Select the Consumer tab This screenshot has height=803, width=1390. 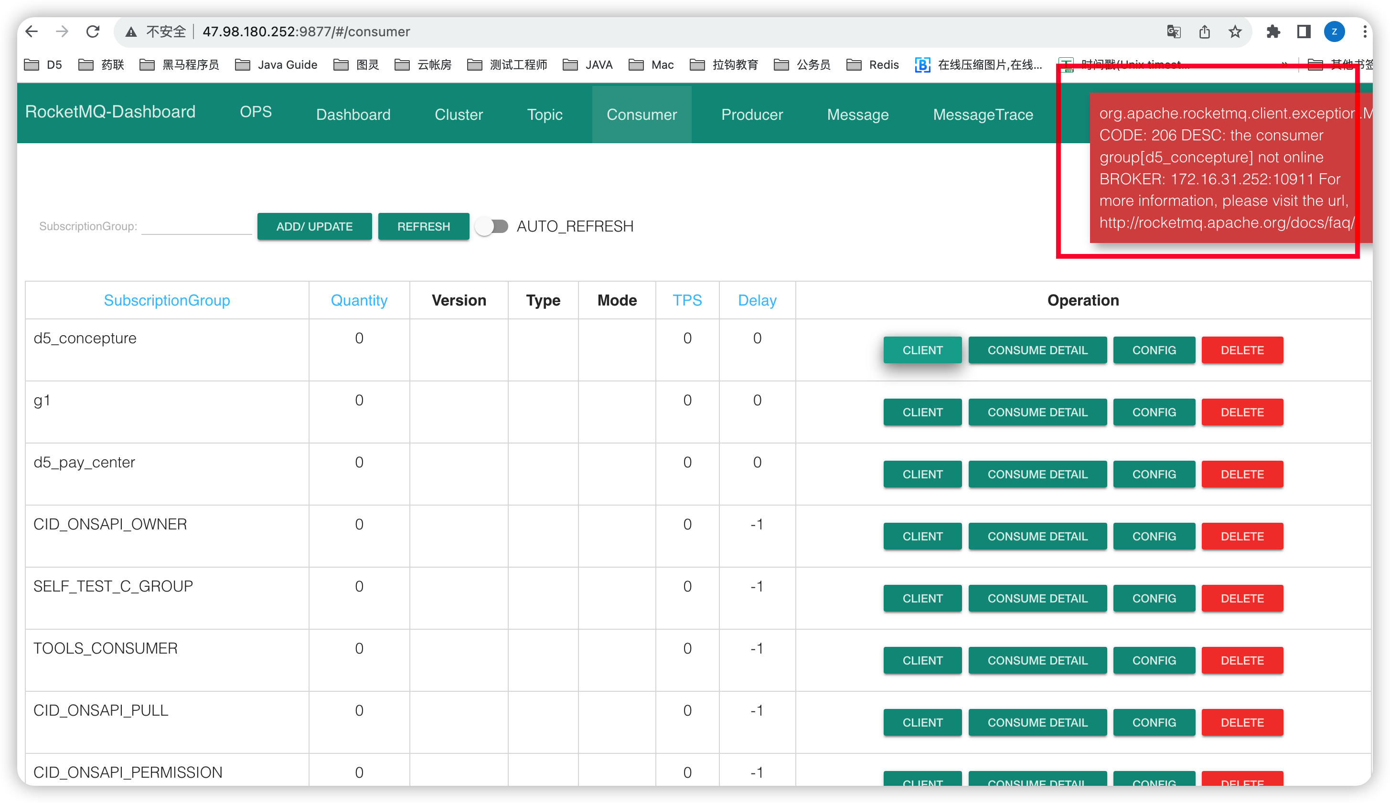point(642,115)
